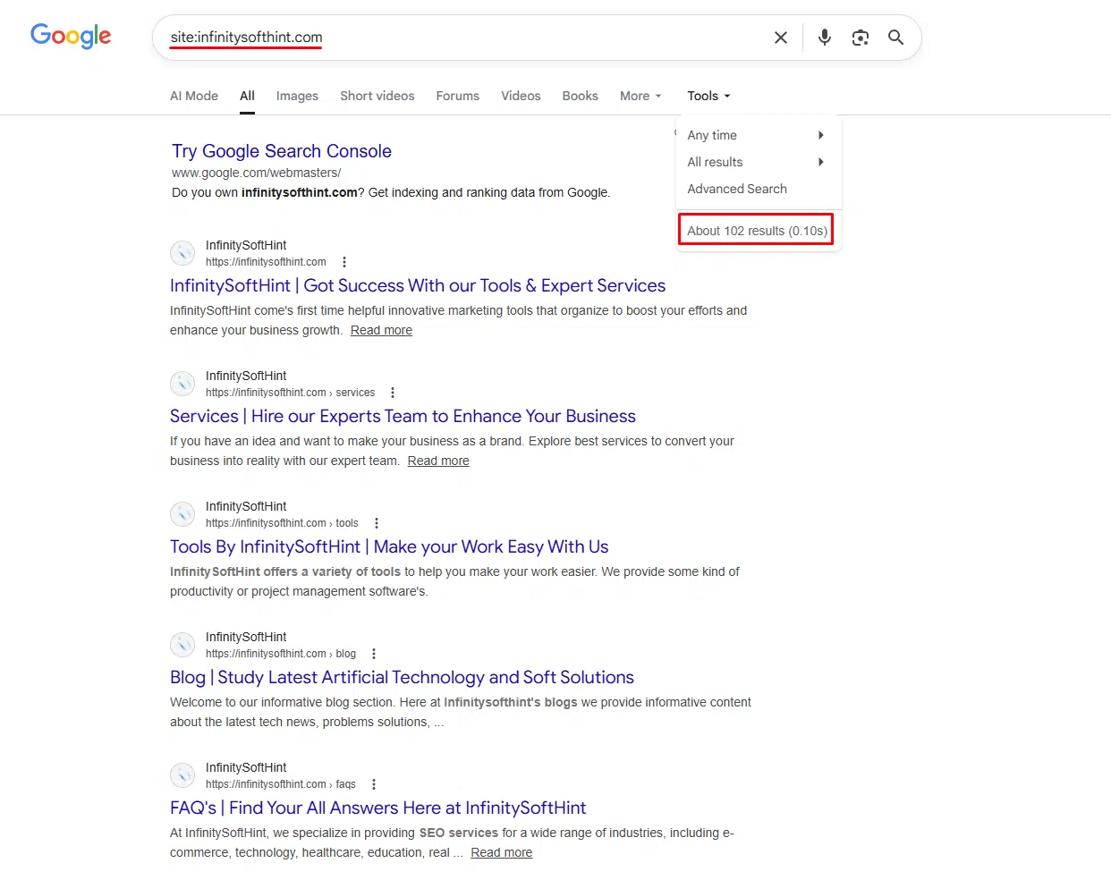This screenshot has width=1111, height=880.
Task: Open Services Hire our Experts Team result
Action: [403, 416]
